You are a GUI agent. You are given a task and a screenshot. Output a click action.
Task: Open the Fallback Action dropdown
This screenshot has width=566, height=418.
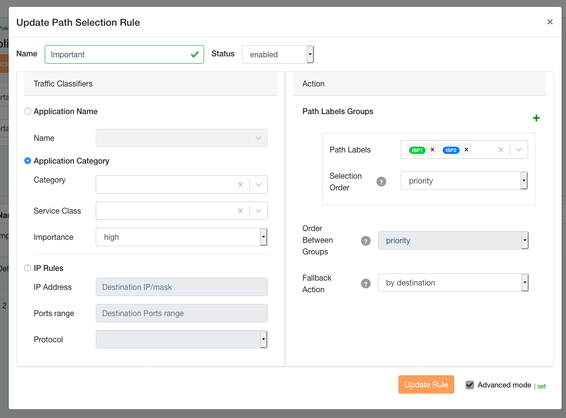click(x=453, y=283)
